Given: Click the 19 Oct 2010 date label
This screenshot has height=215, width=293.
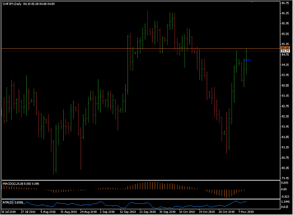Looking at the screenshot, I should pyautogui.click(x=207, y=212).
